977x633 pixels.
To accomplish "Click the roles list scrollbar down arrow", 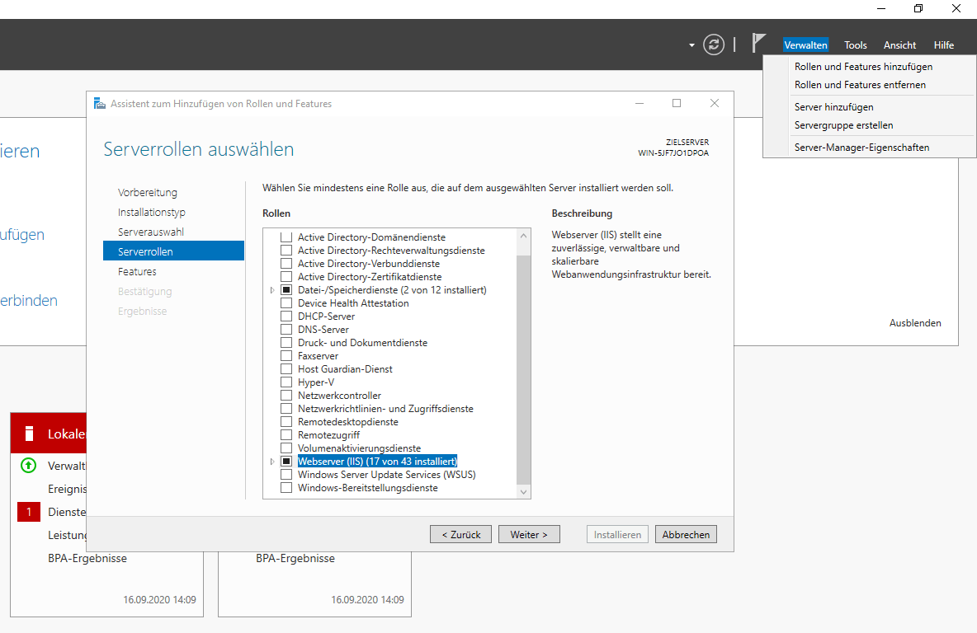I will 523,491.
